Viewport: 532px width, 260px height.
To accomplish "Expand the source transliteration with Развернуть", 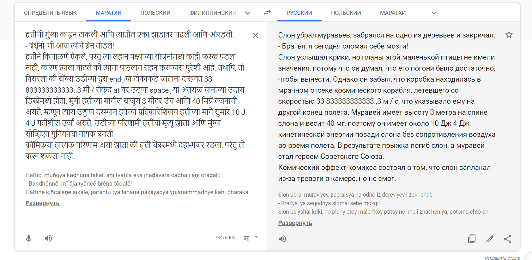I will tap(42, 203).
